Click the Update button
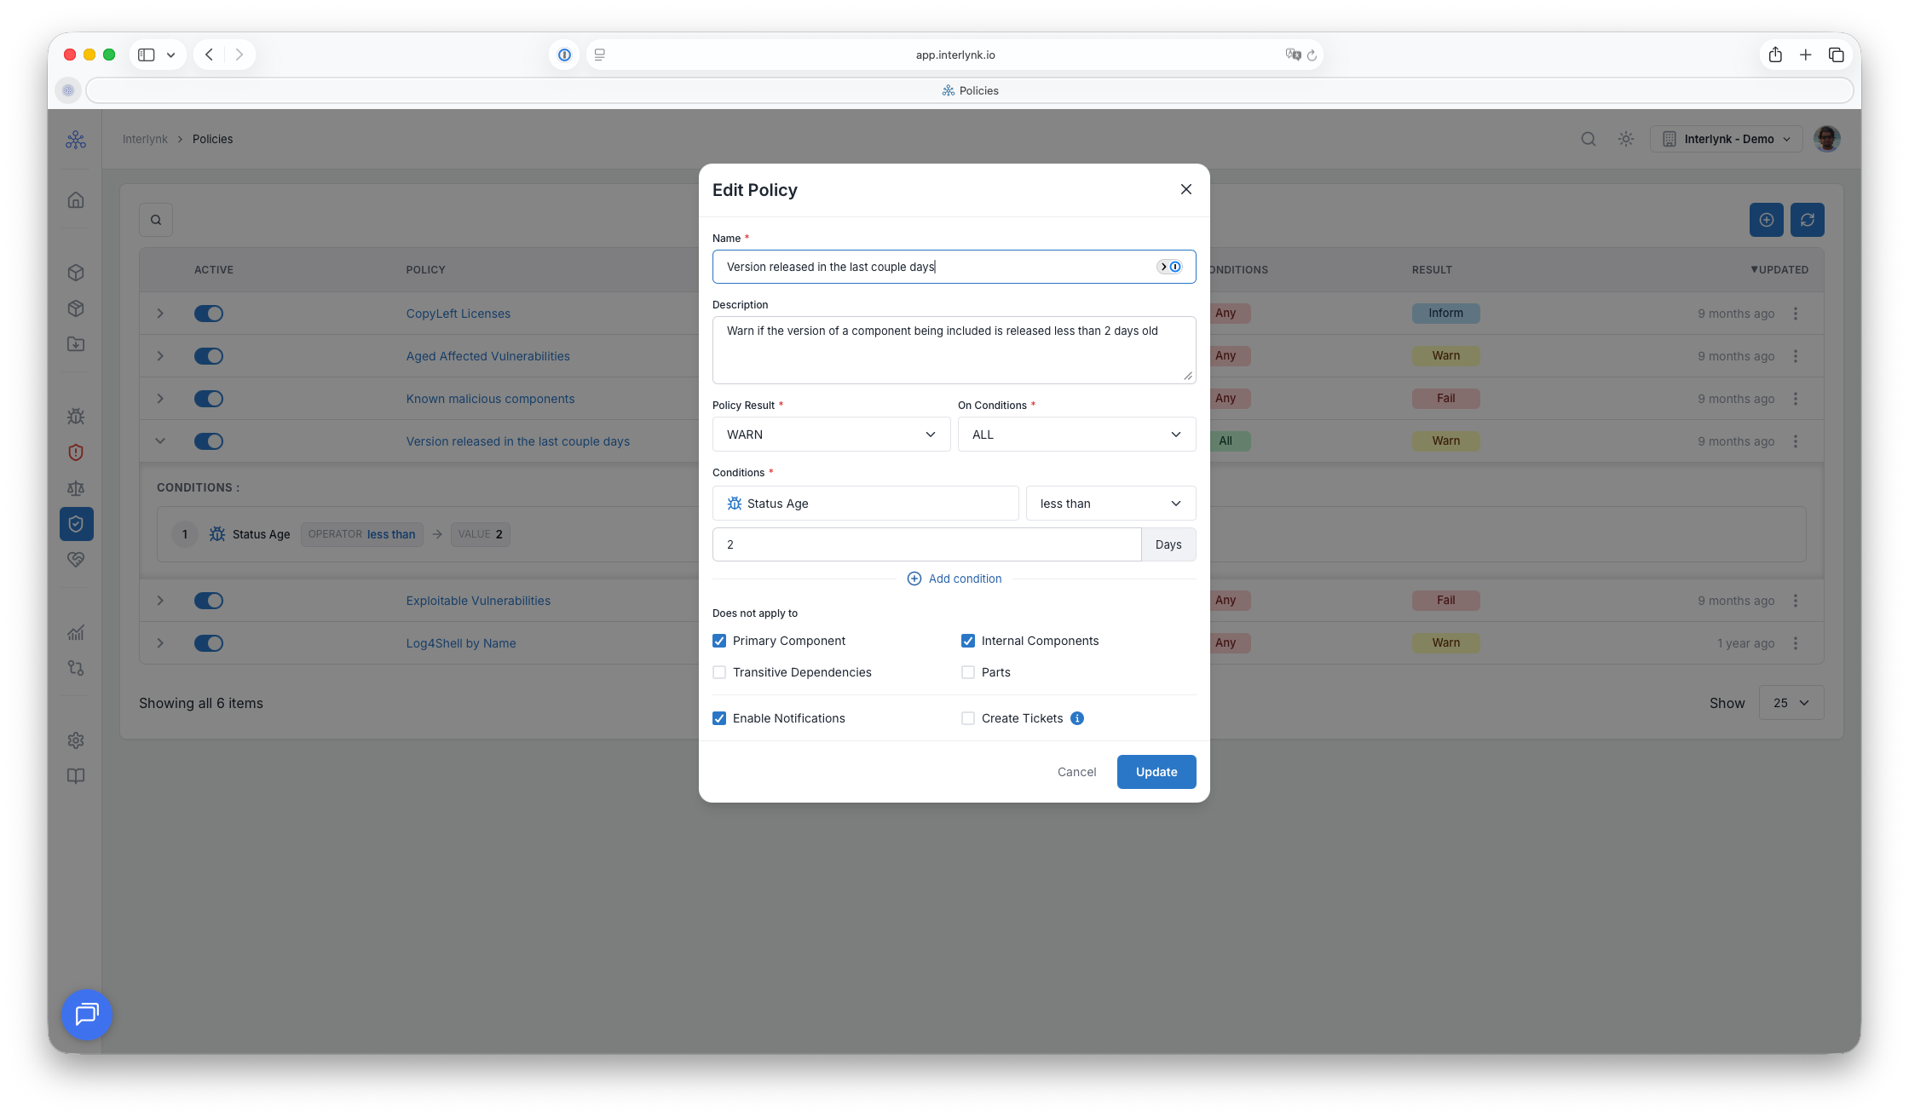The height and width of the screenshot is (1117, 1909). (x=1156, y=772)
